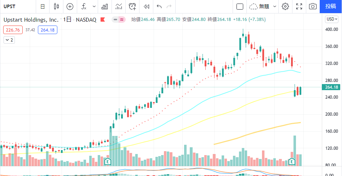This screenshot has height=176, width=342.
Task: Click the 始値246.46 open value text
Action: coord(143,20)
